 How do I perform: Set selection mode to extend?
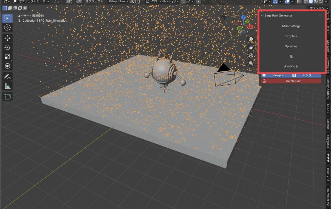point(10,8)
